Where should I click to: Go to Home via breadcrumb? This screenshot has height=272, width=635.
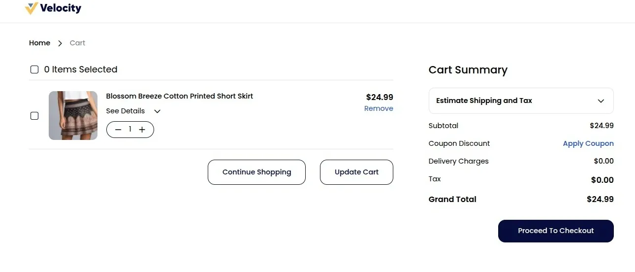coord(39,43)
